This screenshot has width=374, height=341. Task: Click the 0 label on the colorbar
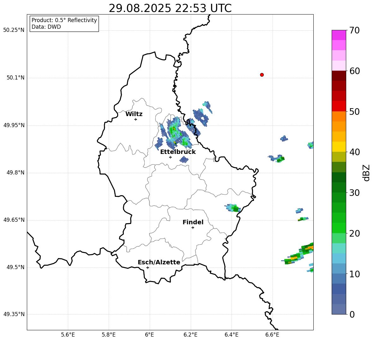(352, 315)
